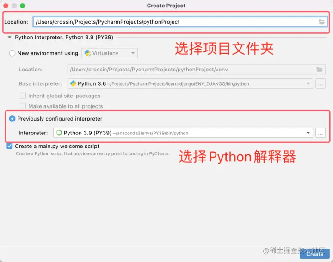This screenshot has width=333, height=262.
Task: Select New environment using radio button
Action: click(12, 53)
